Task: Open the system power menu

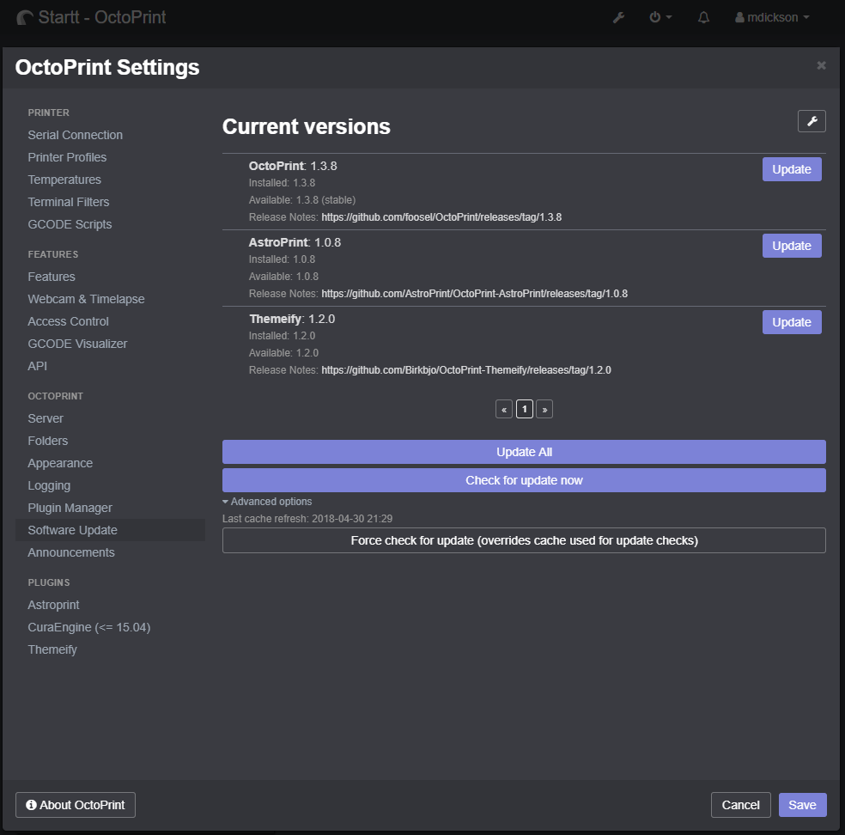Action: 660,17
